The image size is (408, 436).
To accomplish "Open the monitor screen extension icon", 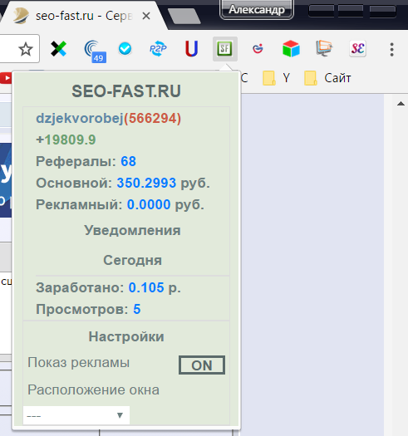I will [x=324, y=48].
